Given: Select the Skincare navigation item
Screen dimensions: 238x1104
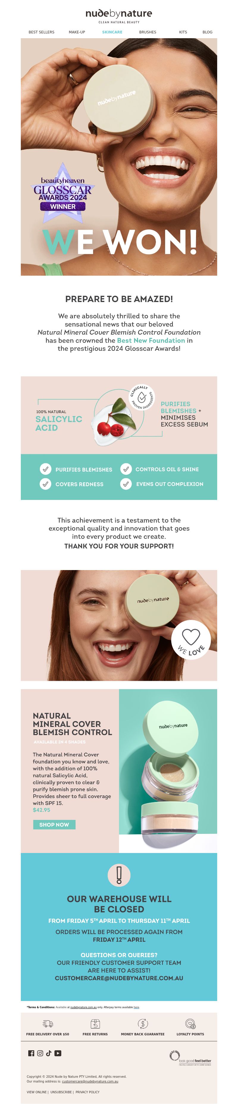Looking at the screenshot, I should 112,32.
